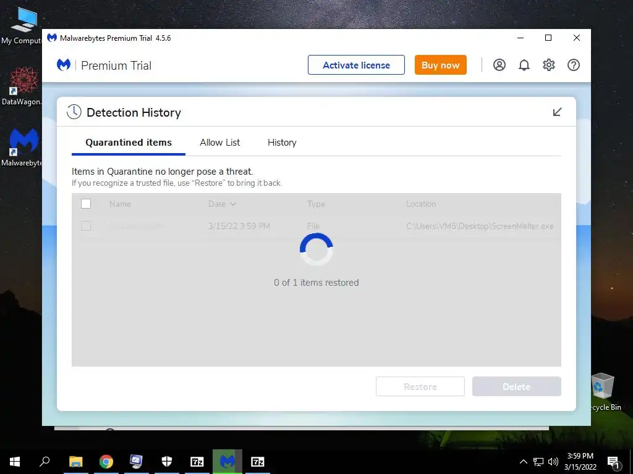Click the Activate license button
Image resolution: width=633 pixels, height=474 pixels.
[x=356, y=65]
